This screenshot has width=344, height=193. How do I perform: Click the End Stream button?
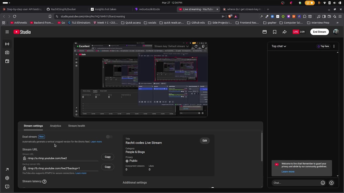pyautogui.click(x=320, y=32)
